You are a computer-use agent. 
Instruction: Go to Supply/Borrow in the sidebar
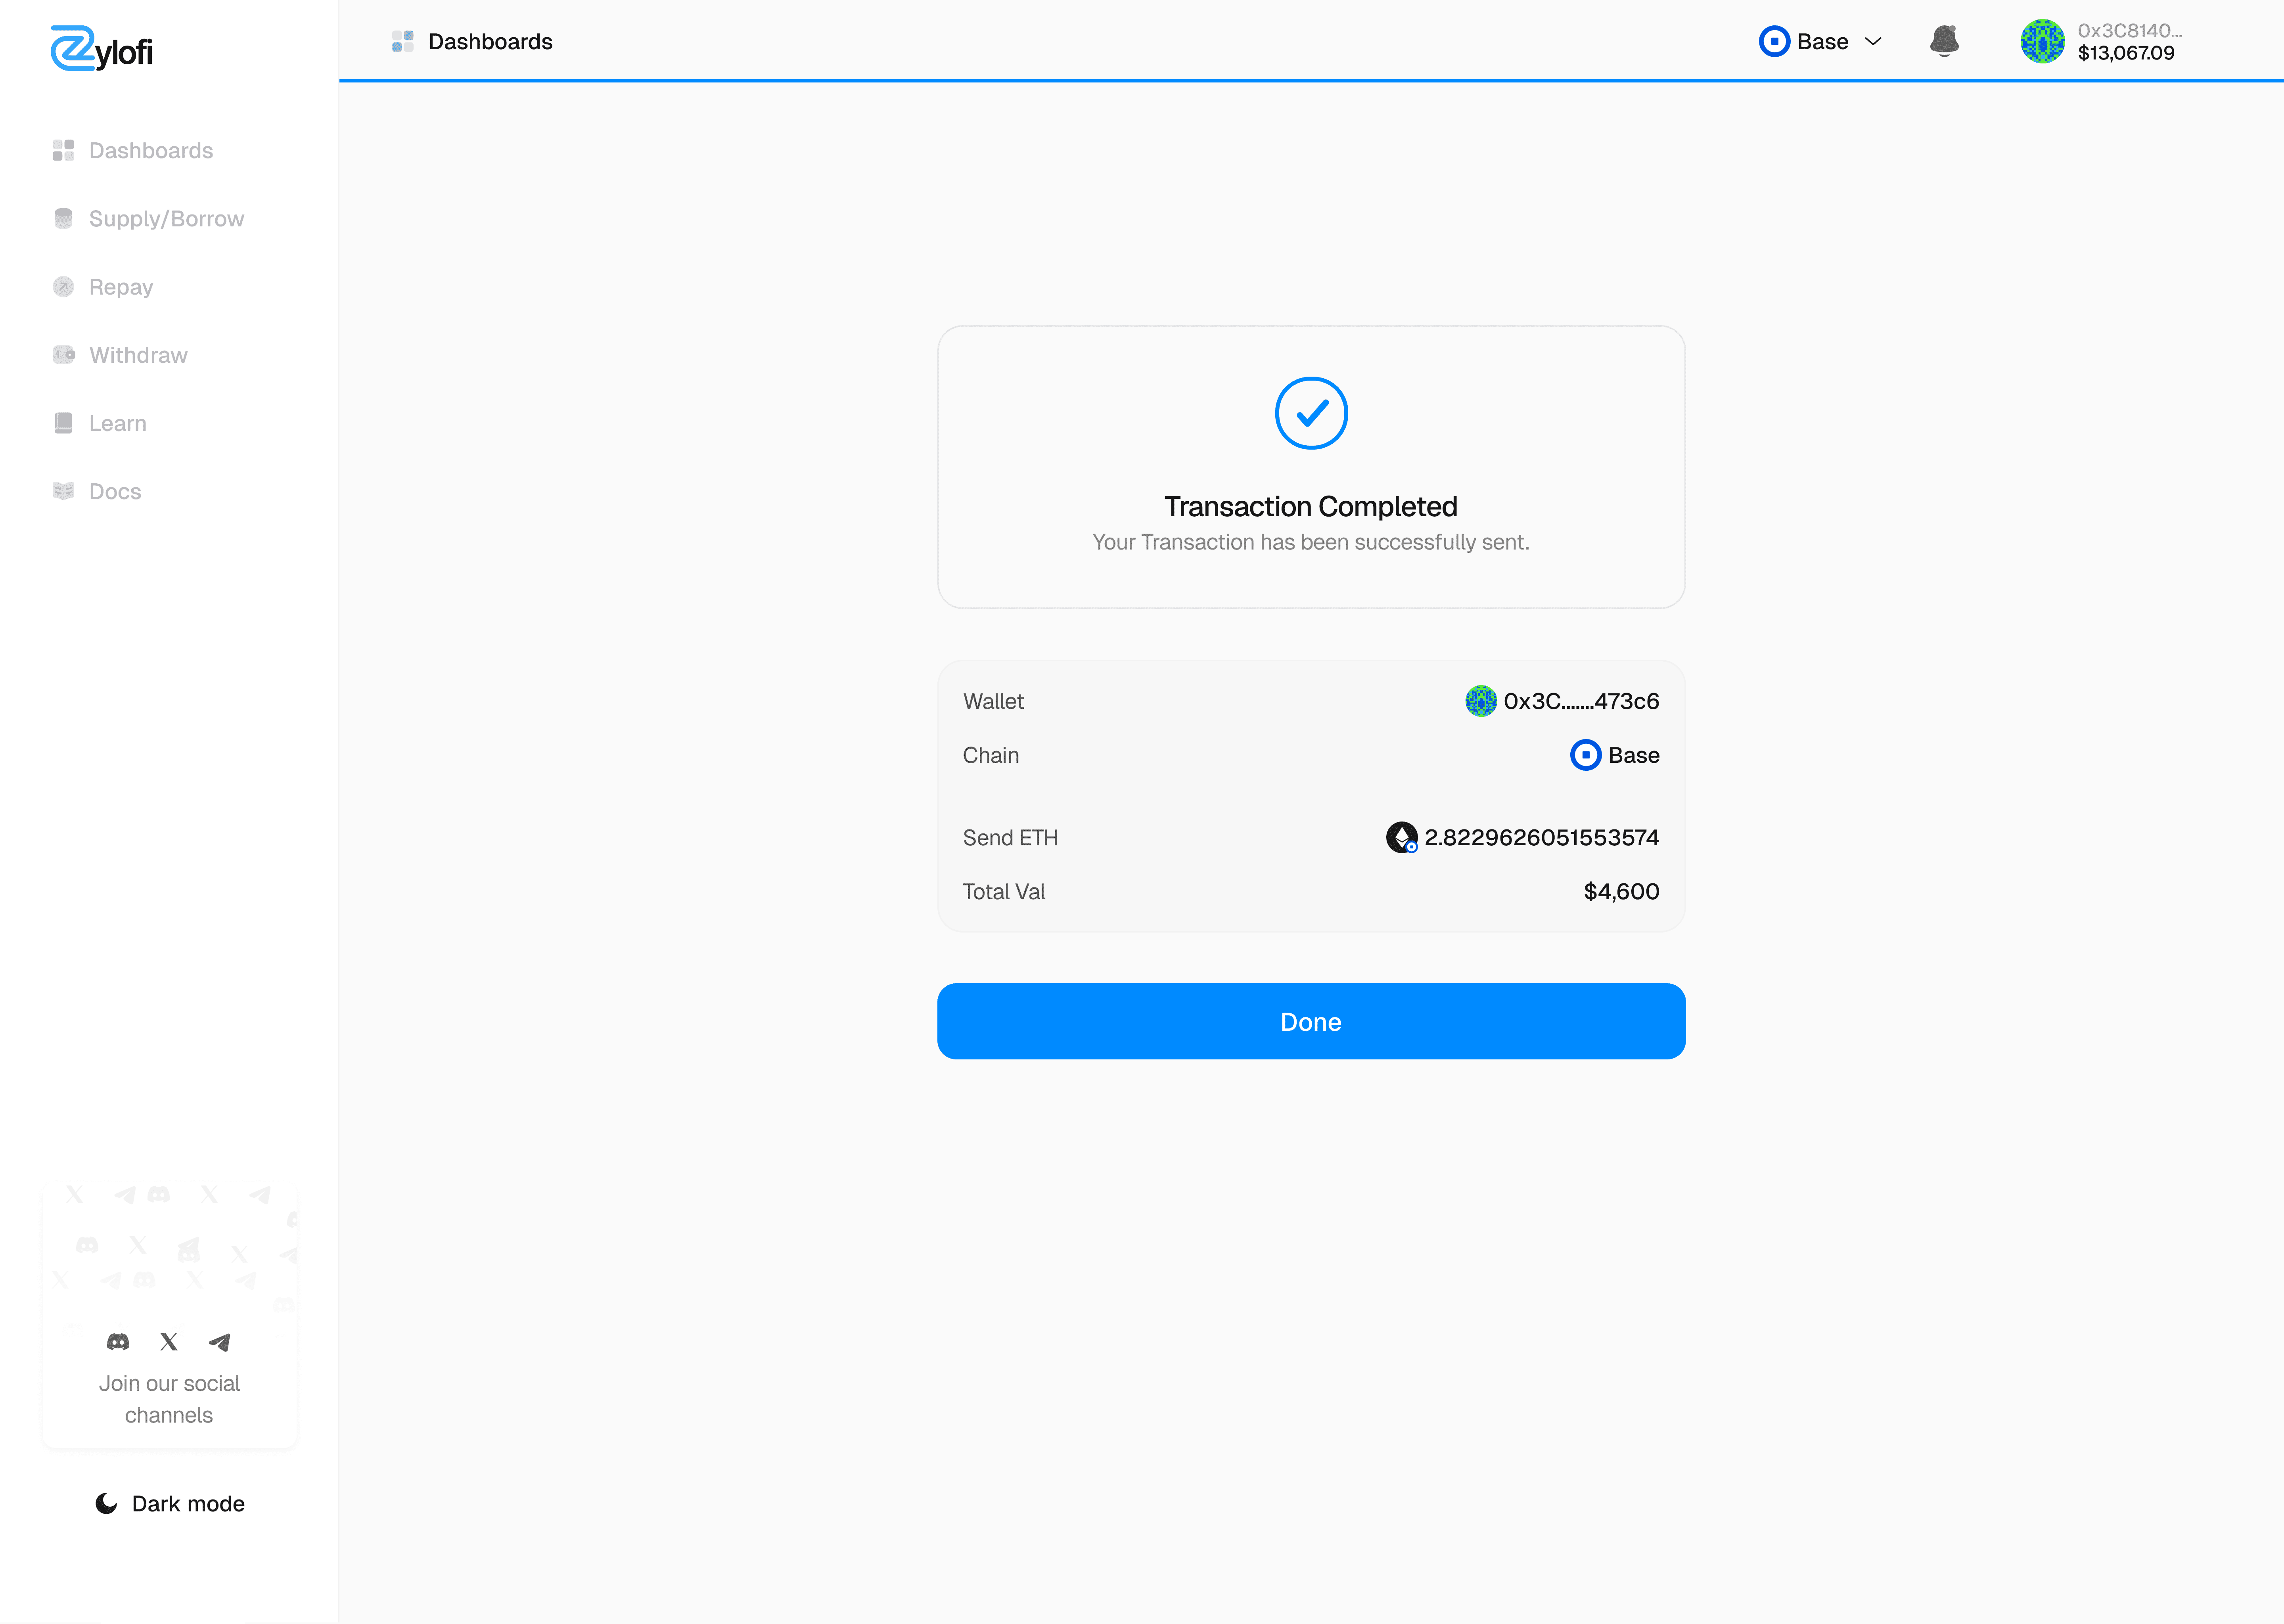(166, 218)
